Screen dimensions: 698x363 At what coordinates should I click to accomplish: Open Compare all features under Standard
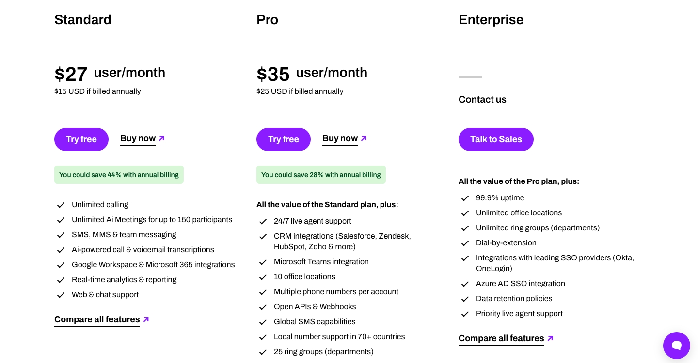(97, 319)
